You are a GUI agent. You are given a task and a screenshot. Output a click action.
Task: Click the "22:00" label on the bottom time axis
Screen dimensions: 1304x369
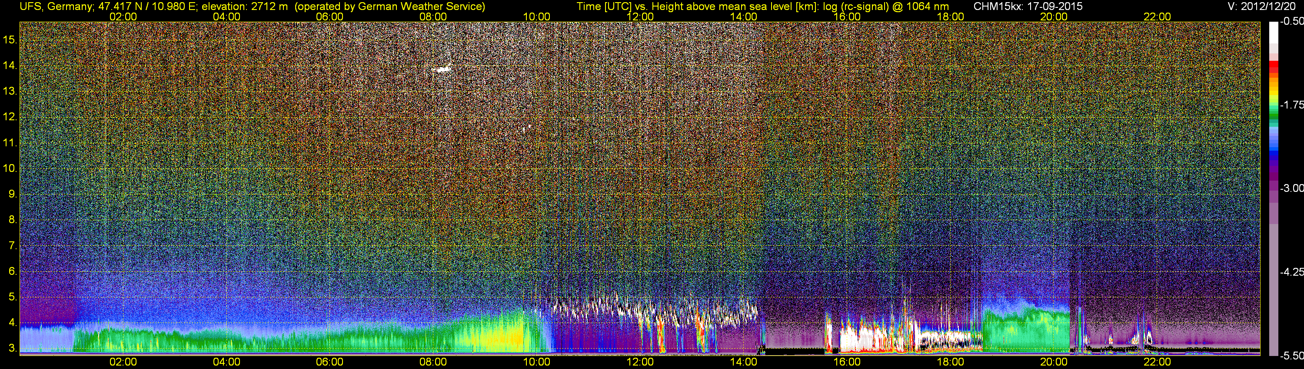click(1157, 362)
